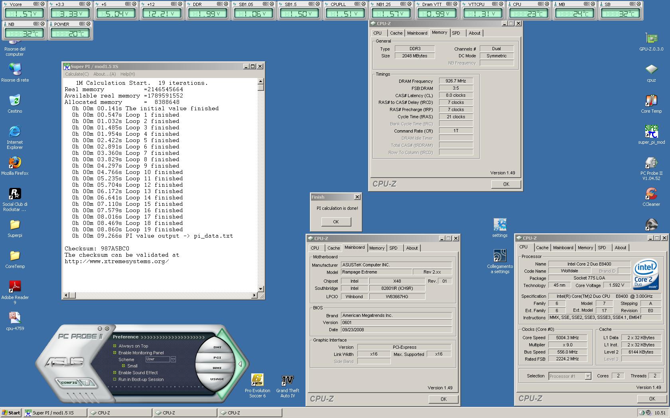Click Super PI horizontal scrollbar right arrow
Screen dimensions: 670x418
tap(254, 295)
